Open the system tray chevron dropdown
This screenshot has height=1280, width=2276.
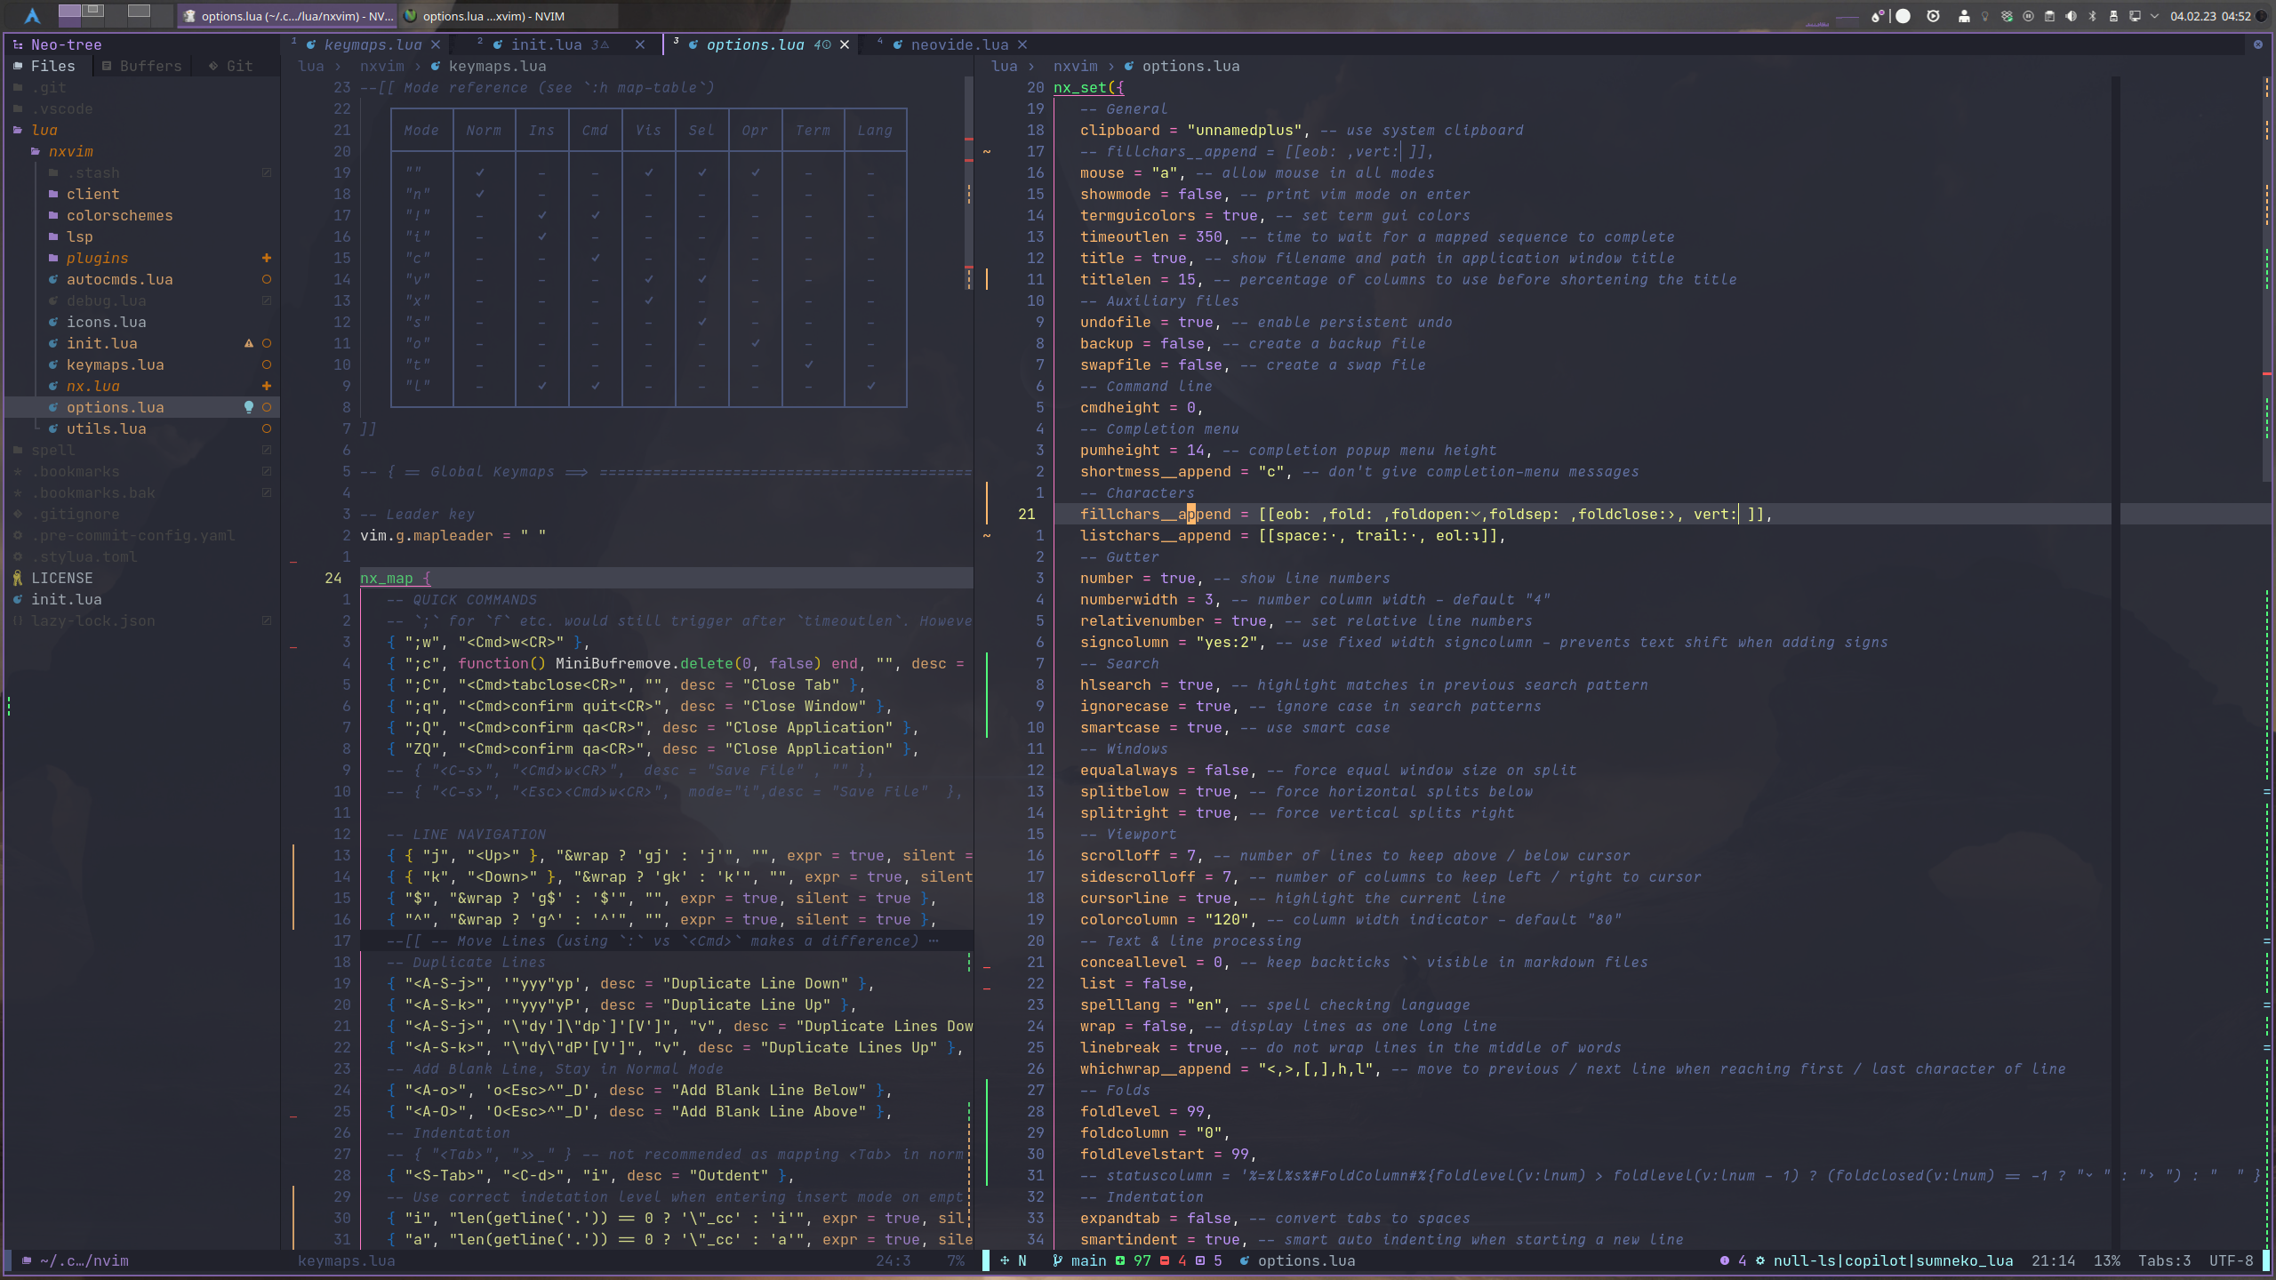point(2155,16)
